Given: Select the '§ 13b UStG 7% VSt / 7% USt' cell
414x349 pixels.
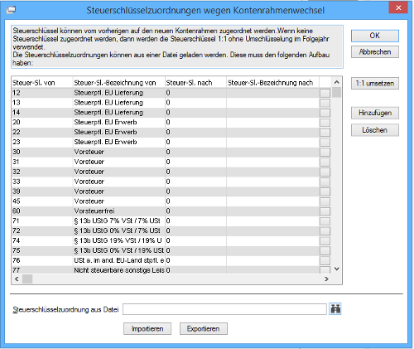Looking at the screenshot, I should coord(119,221).
